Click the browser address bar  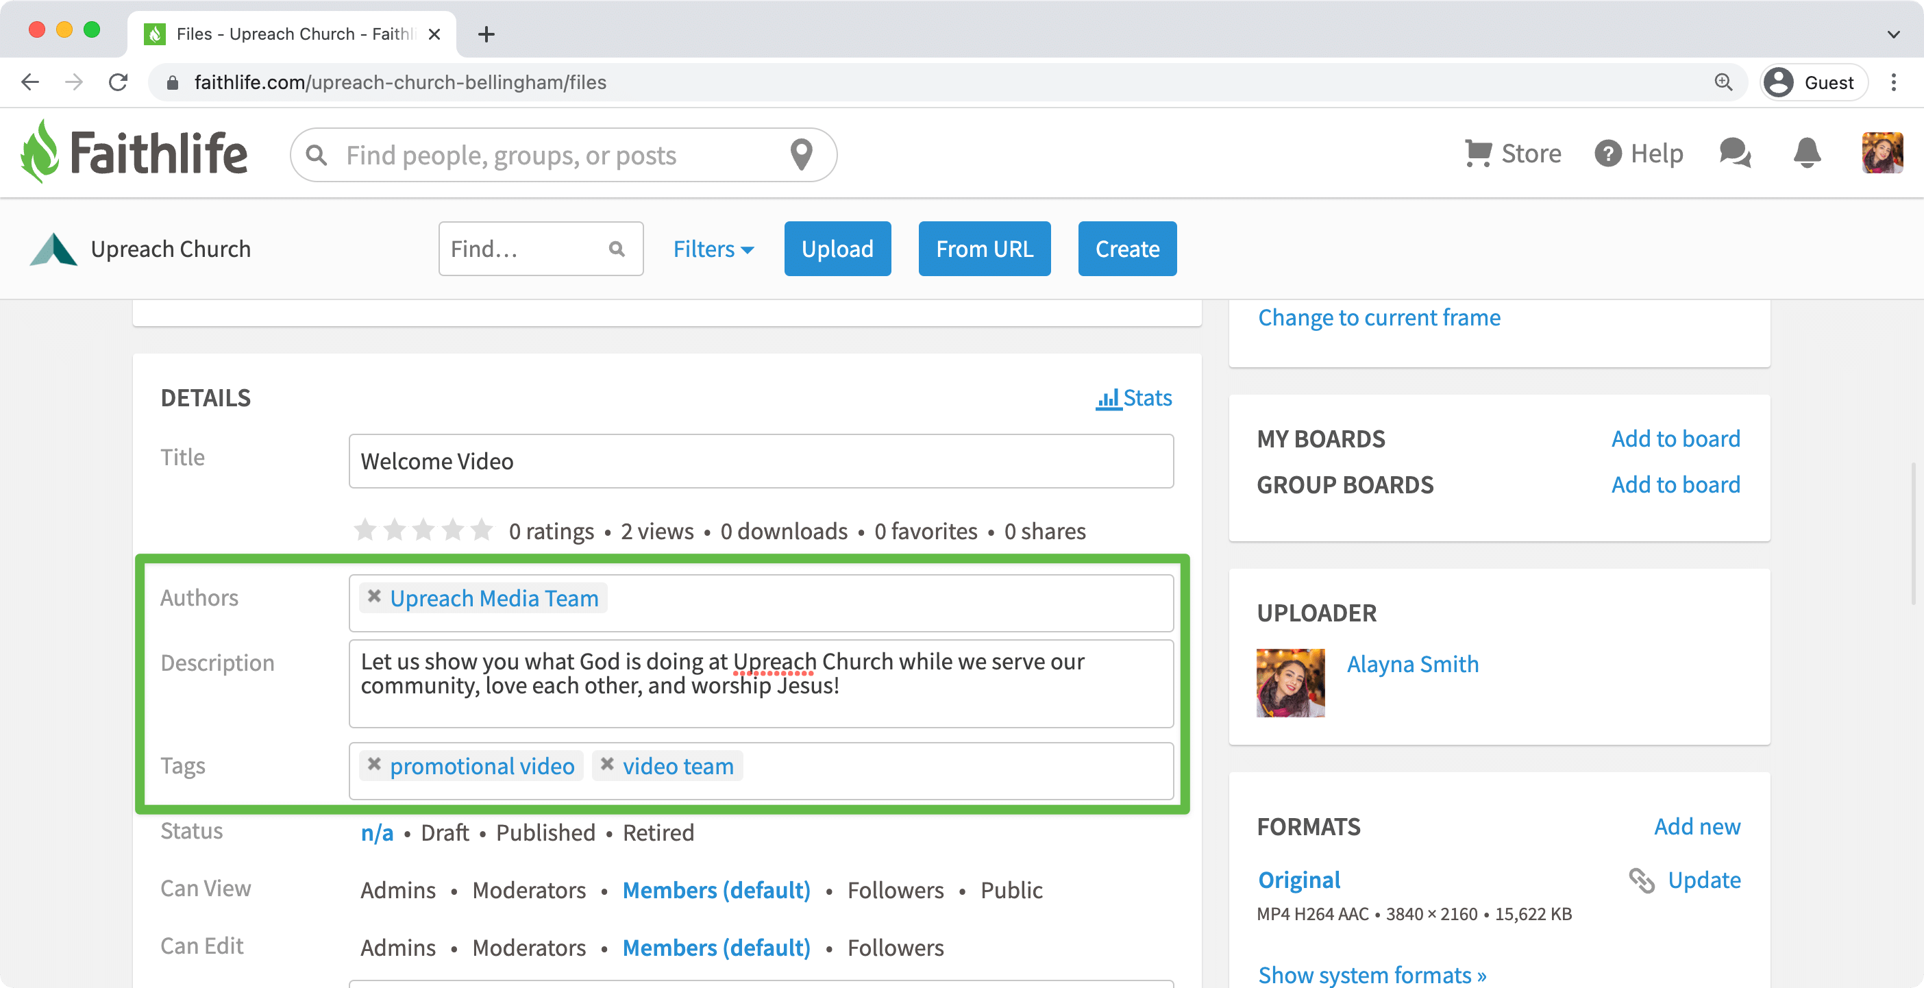[x=946, y=82]
